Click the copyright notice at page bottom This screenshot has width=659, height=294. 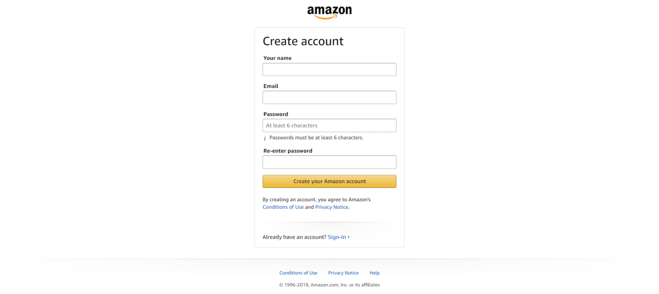pyautogui.click(x=329, y=285)
